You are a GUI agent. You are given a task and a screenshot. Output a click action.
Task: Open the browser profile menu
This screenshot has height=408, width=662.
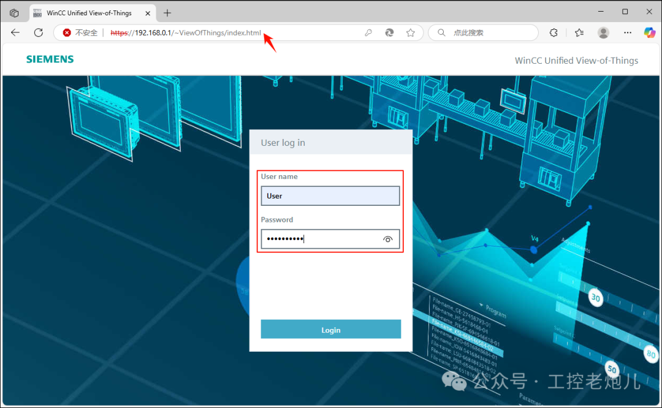[x=603, y=32]
